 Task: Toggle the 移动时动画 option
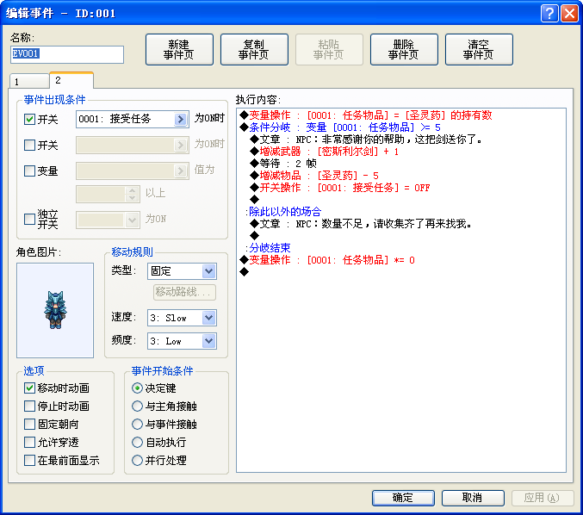[x=29, y=388]
